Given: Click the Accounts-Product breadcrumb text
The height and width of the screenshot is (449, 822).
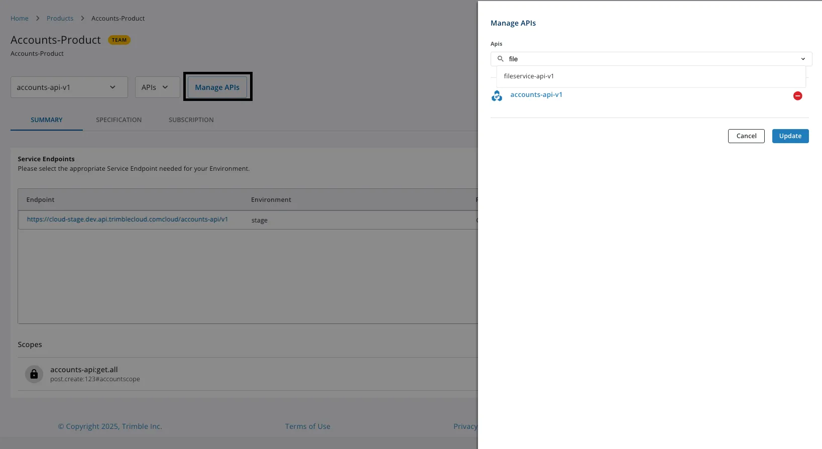Looking at the screenshot, I should point(118,19).
